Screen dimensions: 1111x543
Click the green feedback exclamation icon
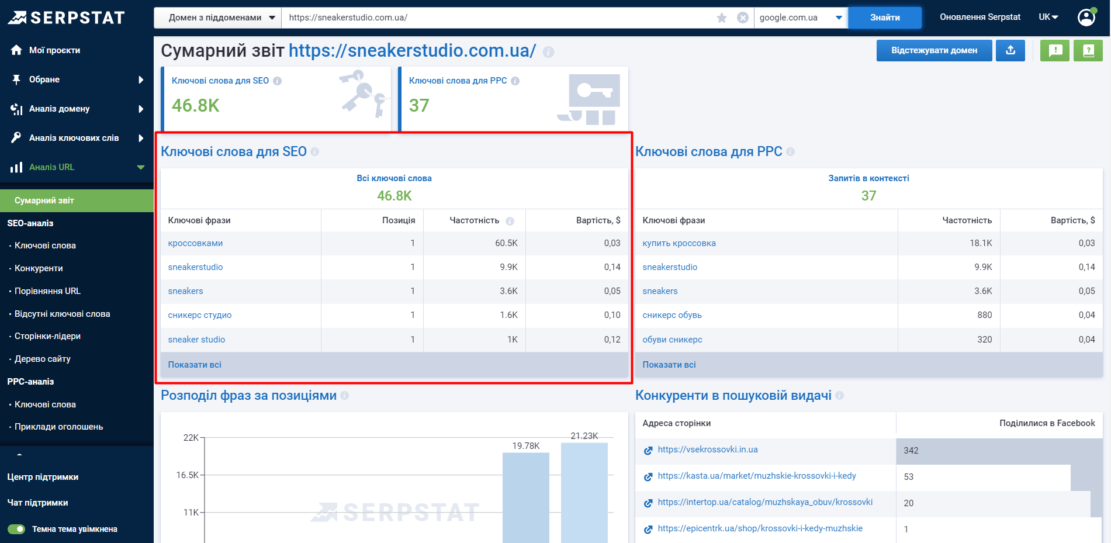[x=1055, y=50]
